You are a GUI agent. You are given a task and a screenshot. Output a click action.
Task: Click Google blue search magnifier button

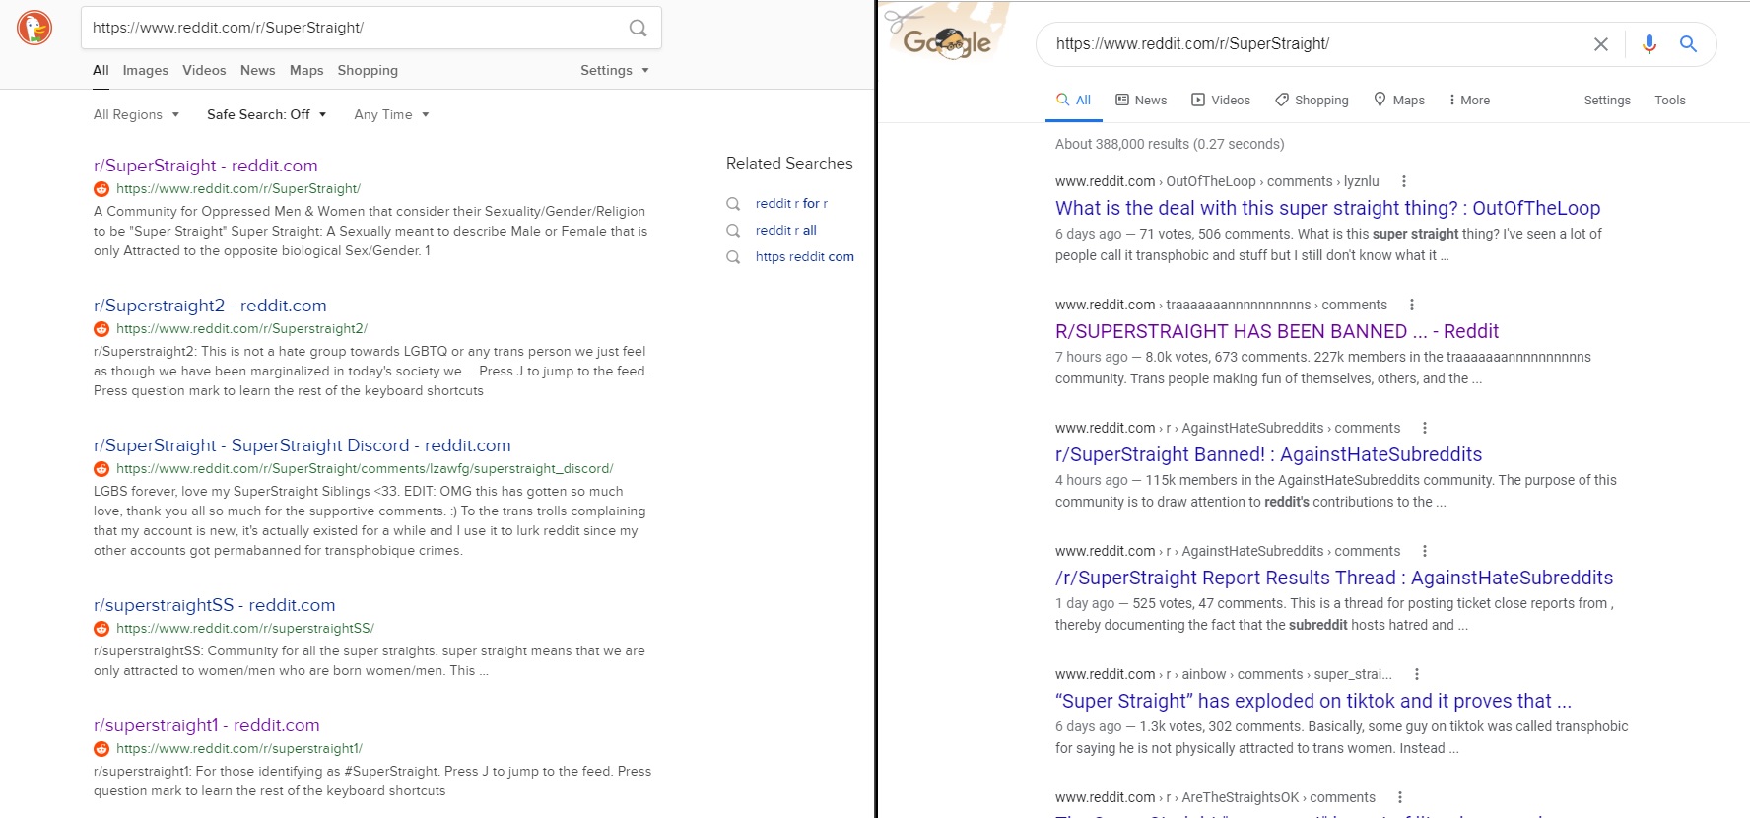tap(1688, 44)
